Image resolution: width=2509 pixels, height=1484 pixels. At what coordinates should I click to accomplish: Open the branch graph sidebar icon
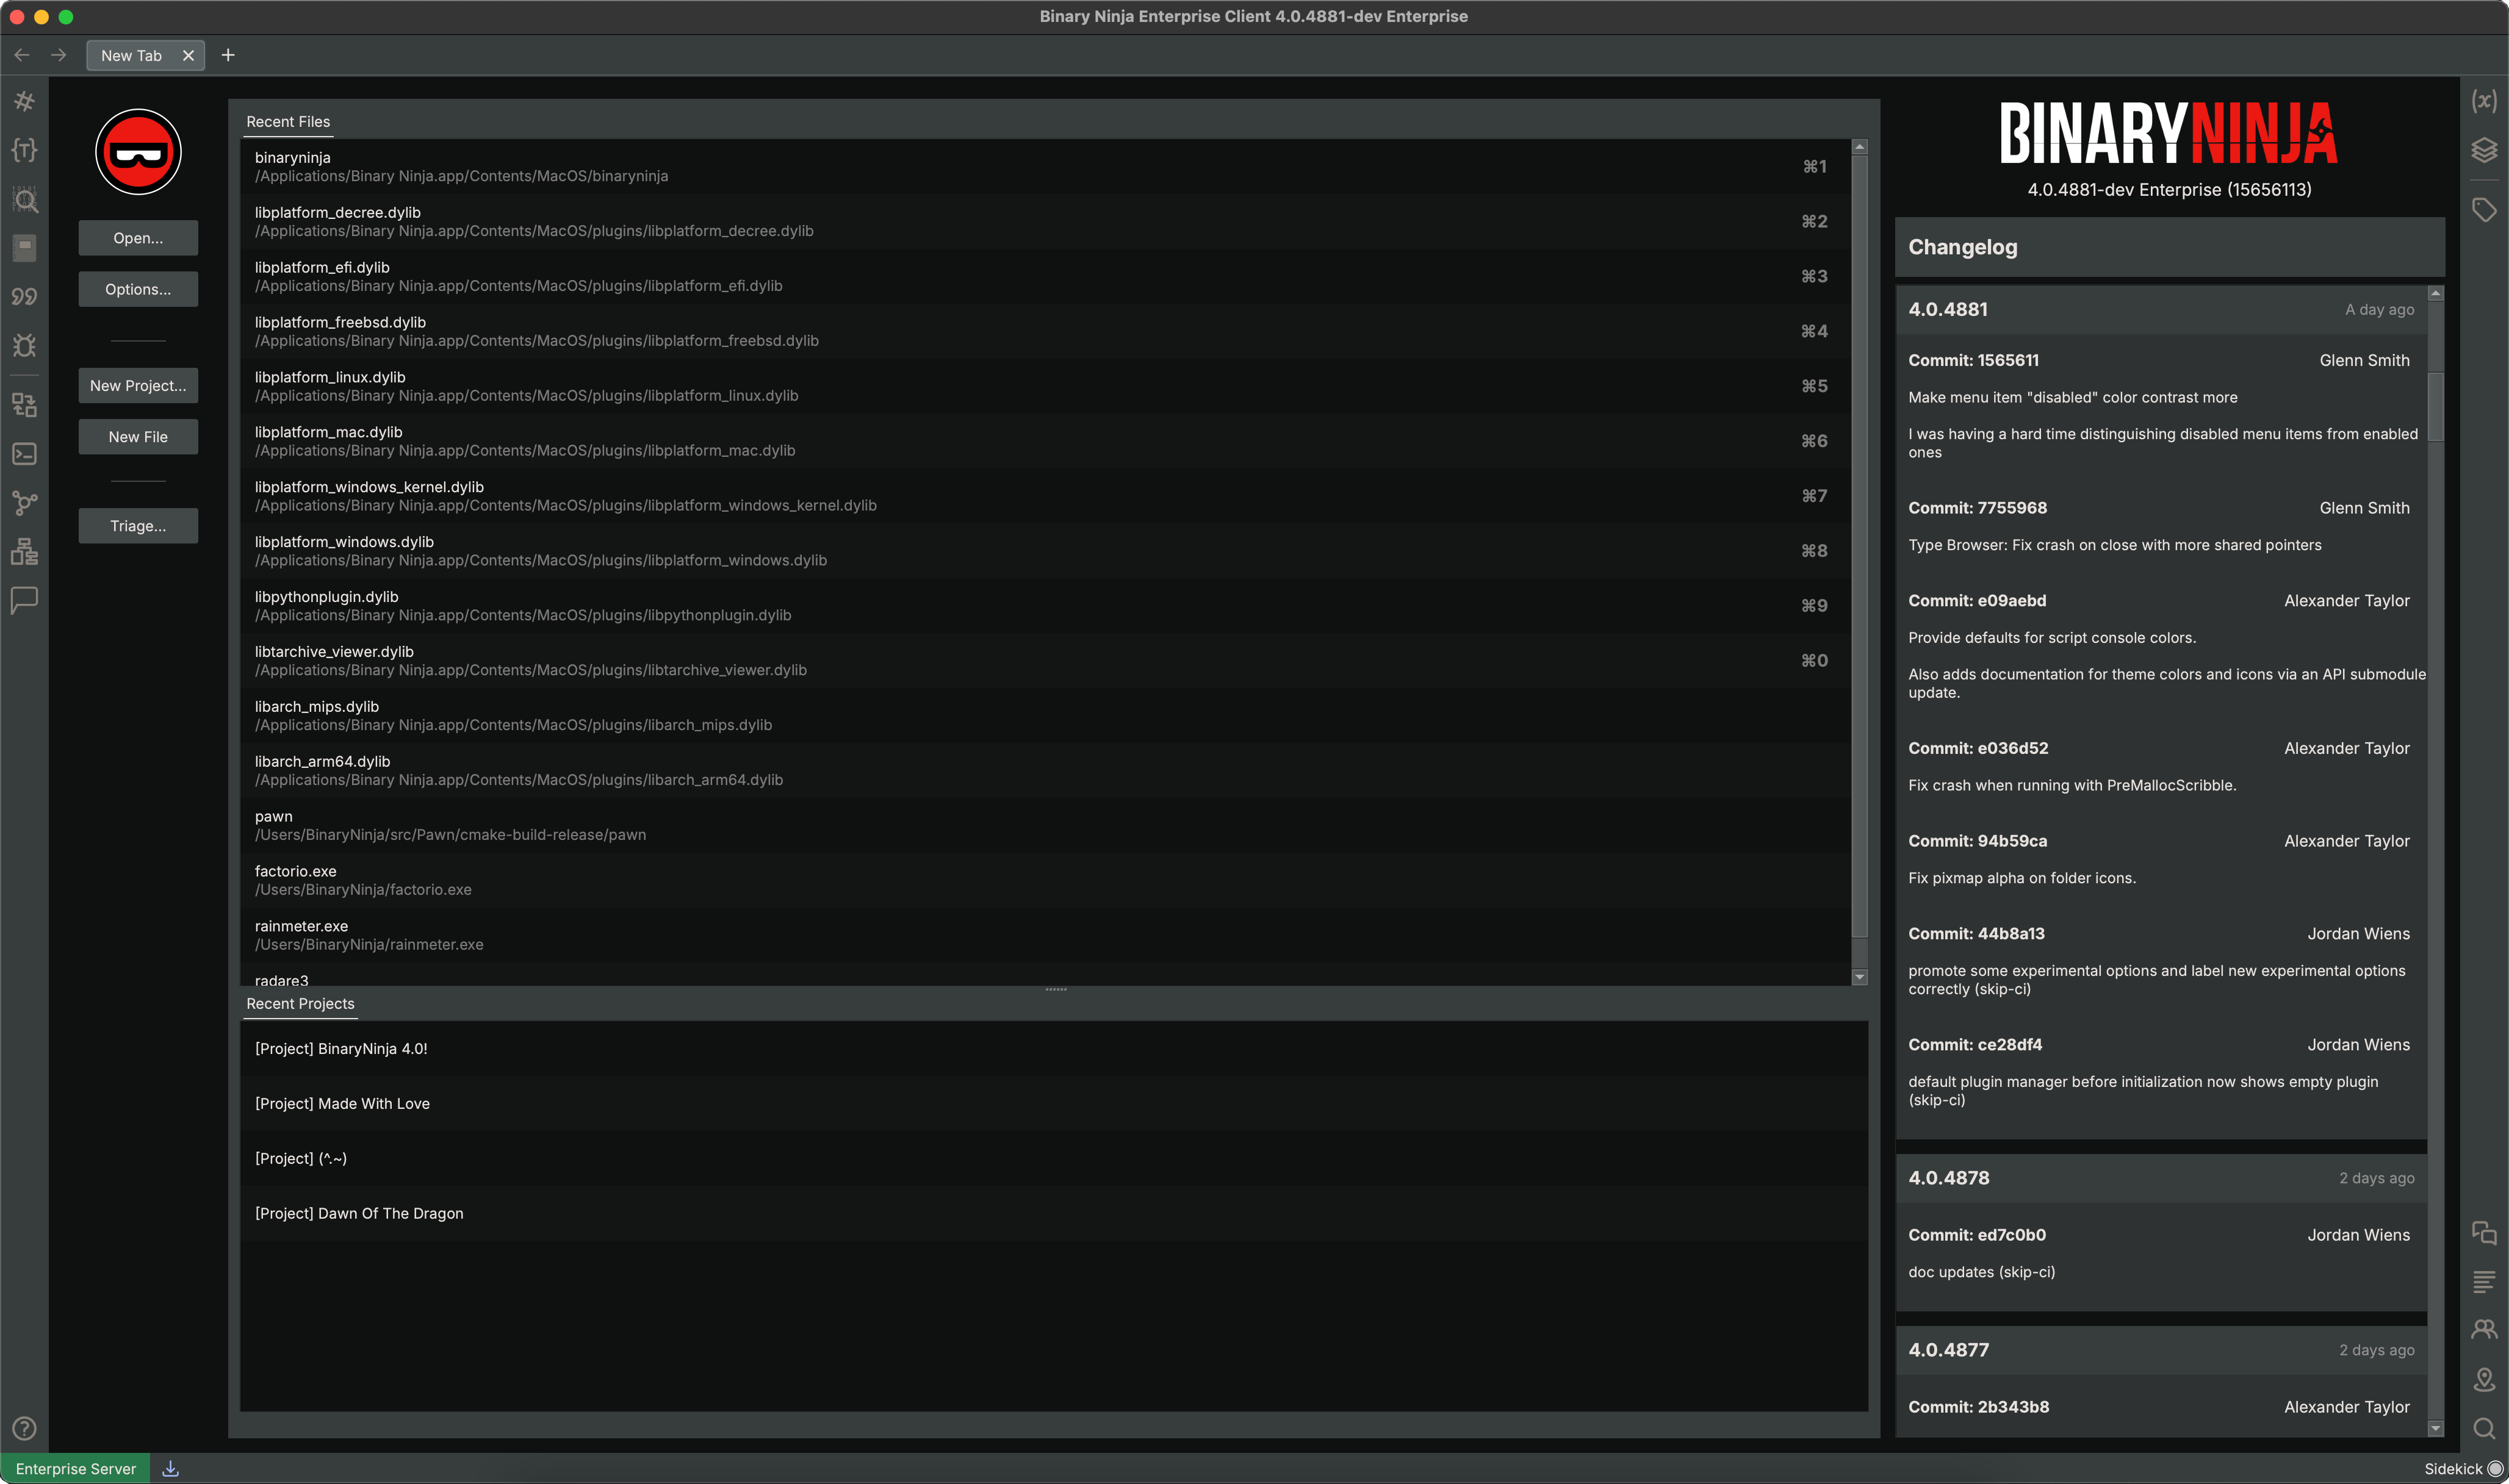(24, 503)
